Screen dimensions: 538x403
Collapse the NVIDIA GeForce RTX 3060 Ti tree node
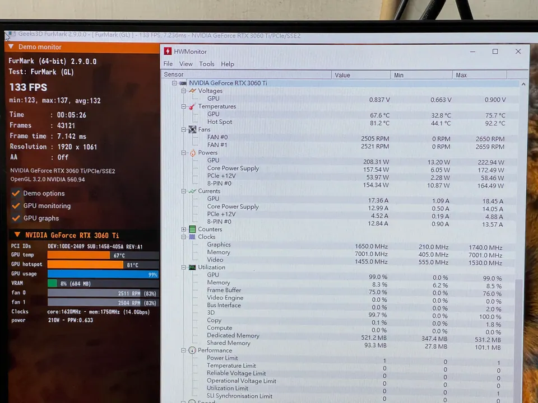pos(174,83)
